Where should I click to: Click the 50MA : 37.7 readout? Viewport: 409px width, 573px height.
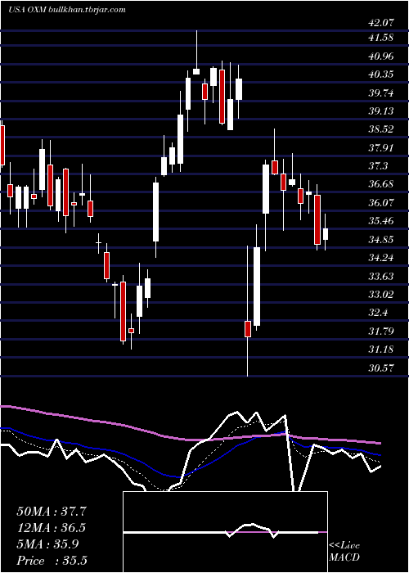coord(52,512)
